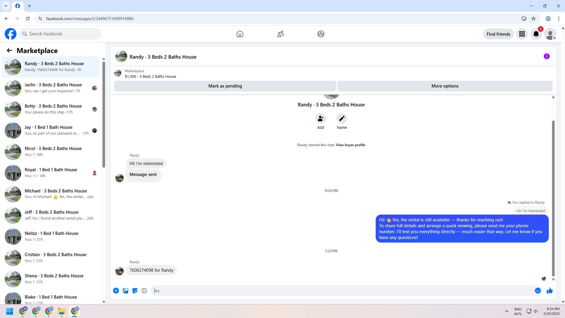This screenshot has height=318, width=565.
Task: Open Shena 3 Beds 2 Baths conversation
Action: coord(51,279)
